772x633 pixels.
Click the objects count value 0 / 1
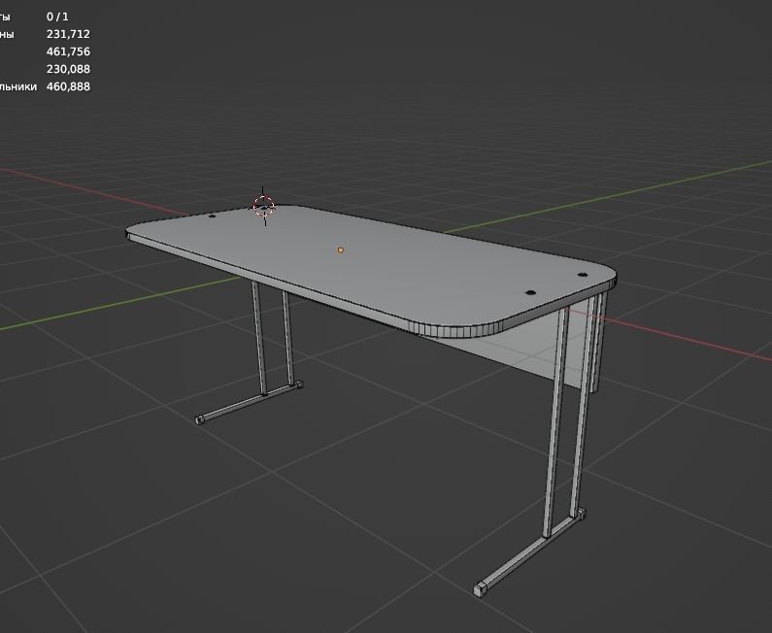pos(57,17)
